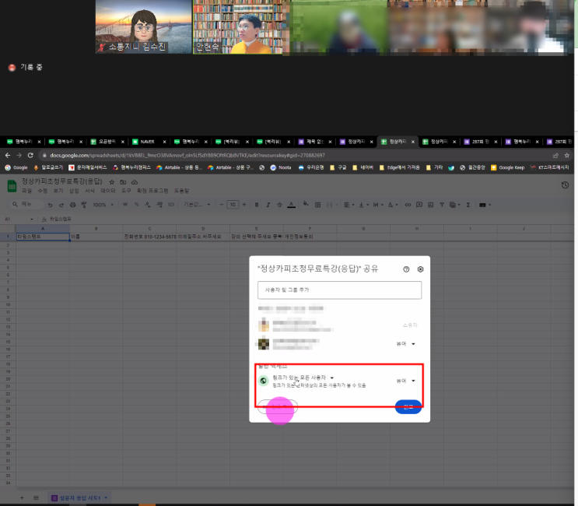Viewport: 578px width, 506px height.
Task: Click the menu search box in toolbar
Action: click(26, 204)
